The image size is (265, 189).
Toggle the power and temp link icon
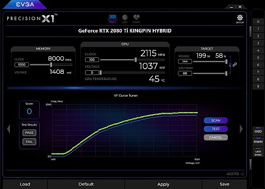pyautogui.click(x=235, y=65)
